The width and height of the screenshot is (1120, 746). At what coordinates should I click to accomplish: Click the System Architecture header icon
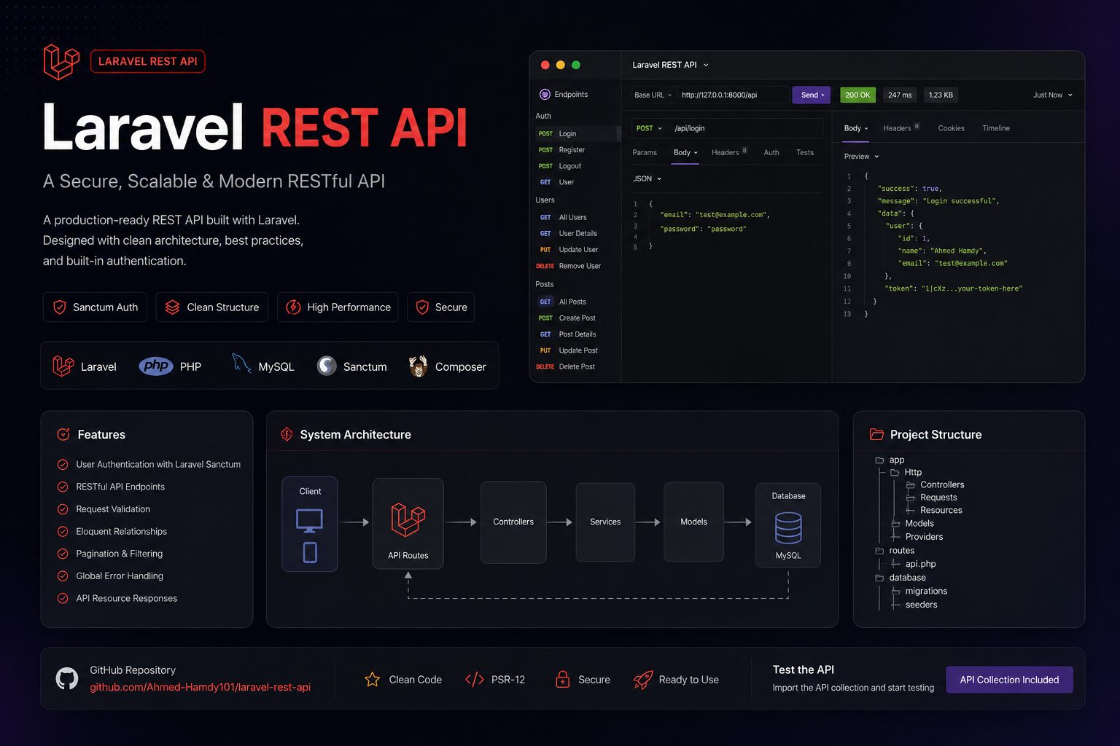pyautogui.click(x=287, y=434)
